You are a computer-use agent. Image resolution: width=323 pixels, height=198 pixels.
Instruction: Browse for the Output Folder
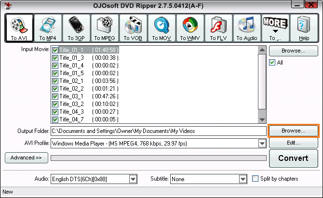click(x=293, y=131)
